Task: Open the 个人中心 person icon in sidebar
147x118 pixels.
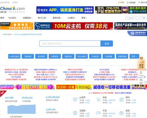Action: tap(141, 73)
